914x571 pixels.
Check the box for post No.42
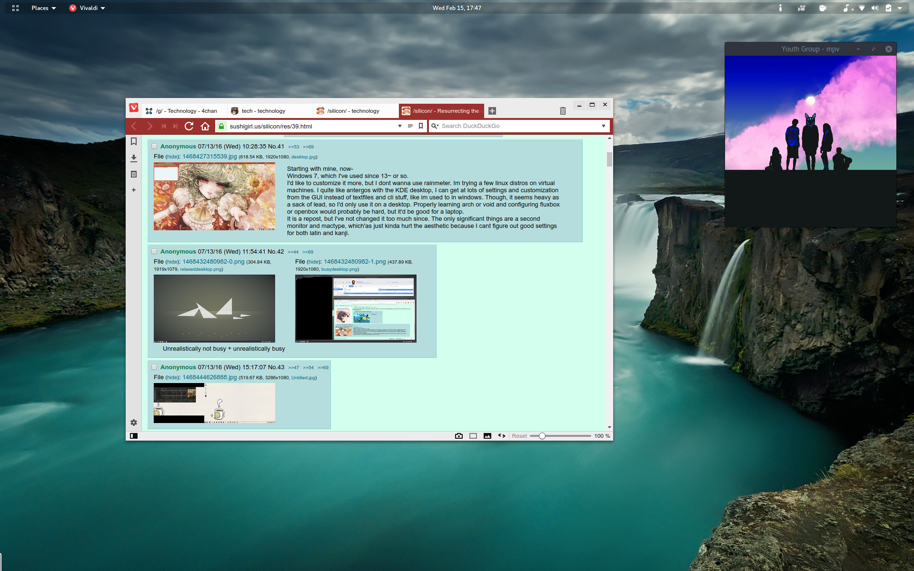pos(154,252)
